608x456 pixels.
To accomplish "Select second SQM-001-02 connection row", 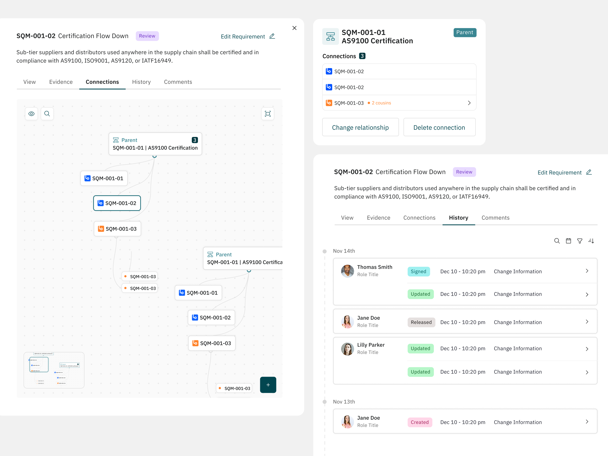I will (x=399, y=87).
